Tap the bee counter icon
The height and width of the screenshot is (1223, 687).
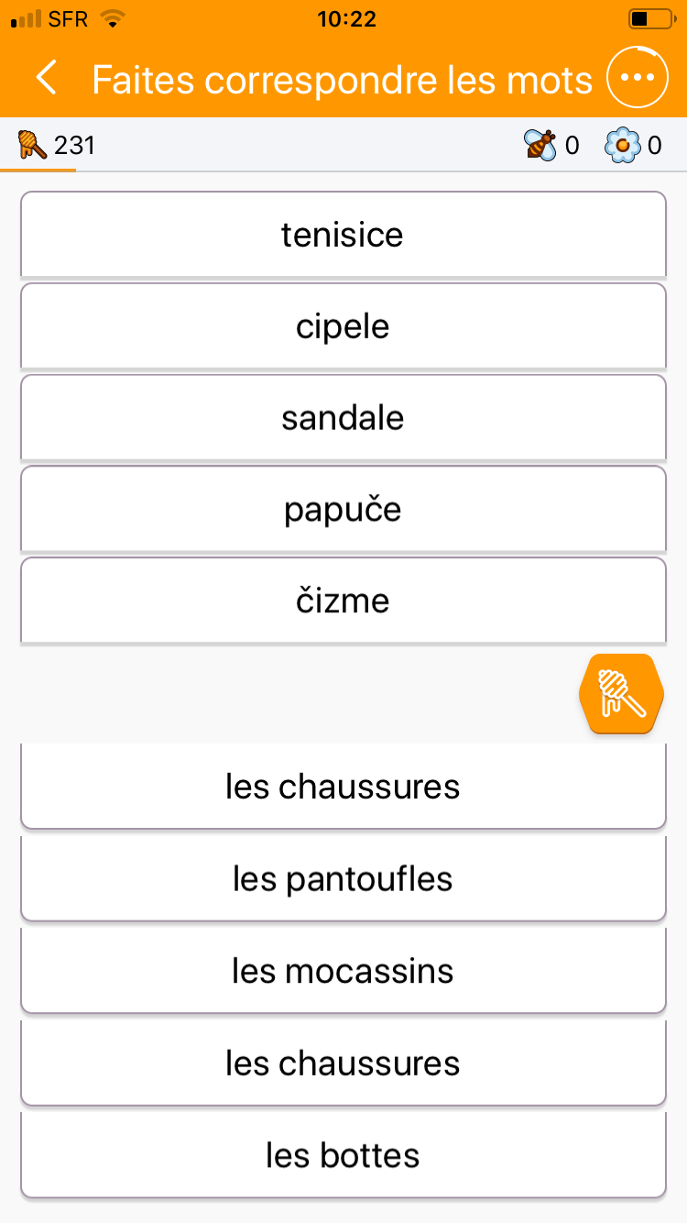(x=540, y=145)
